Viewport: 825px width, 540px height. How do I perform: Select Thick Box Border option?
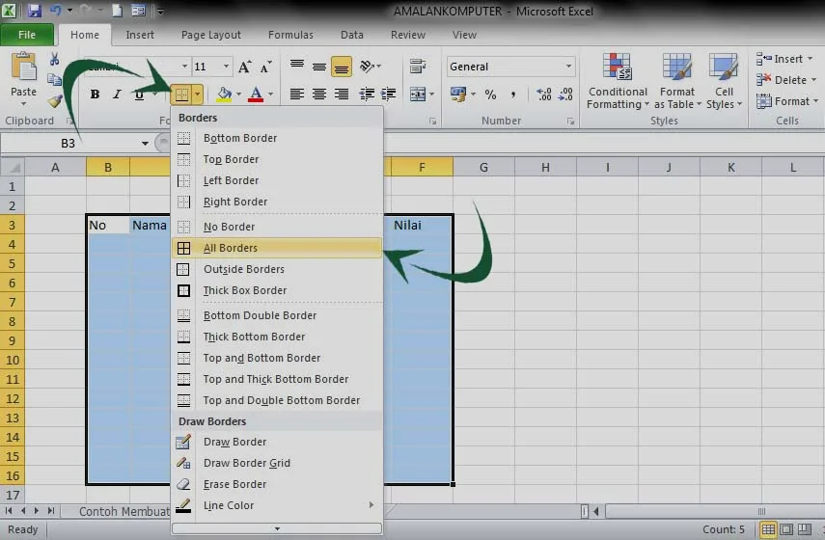pyautogui.click(x=277, y=290)
